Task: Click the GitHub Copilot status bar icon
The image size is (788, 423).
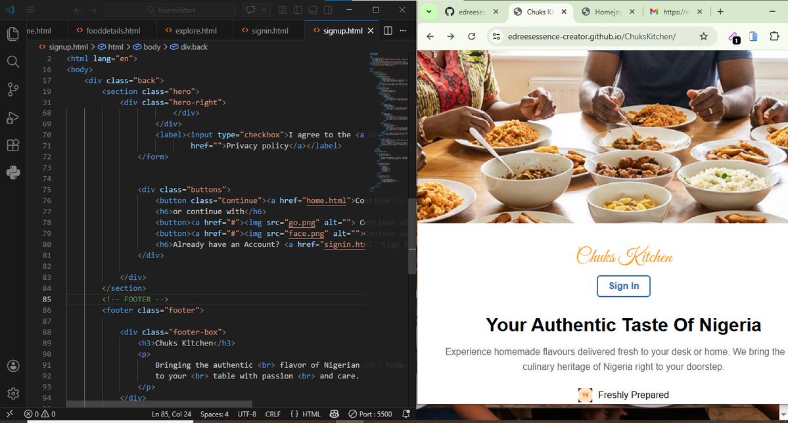Action: (334, 414)
